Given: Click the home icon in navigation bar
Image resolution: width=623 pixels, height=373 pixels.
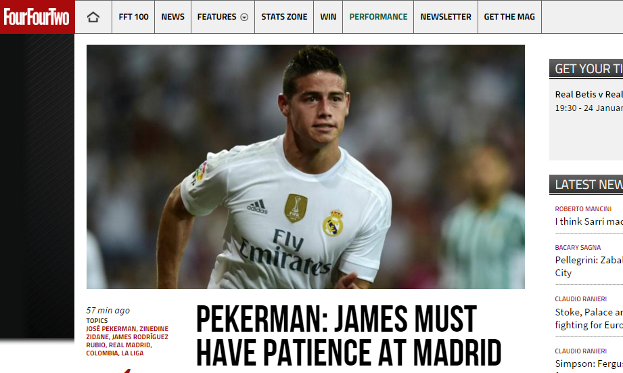Looking at the screenshot, I should point(93,17).
